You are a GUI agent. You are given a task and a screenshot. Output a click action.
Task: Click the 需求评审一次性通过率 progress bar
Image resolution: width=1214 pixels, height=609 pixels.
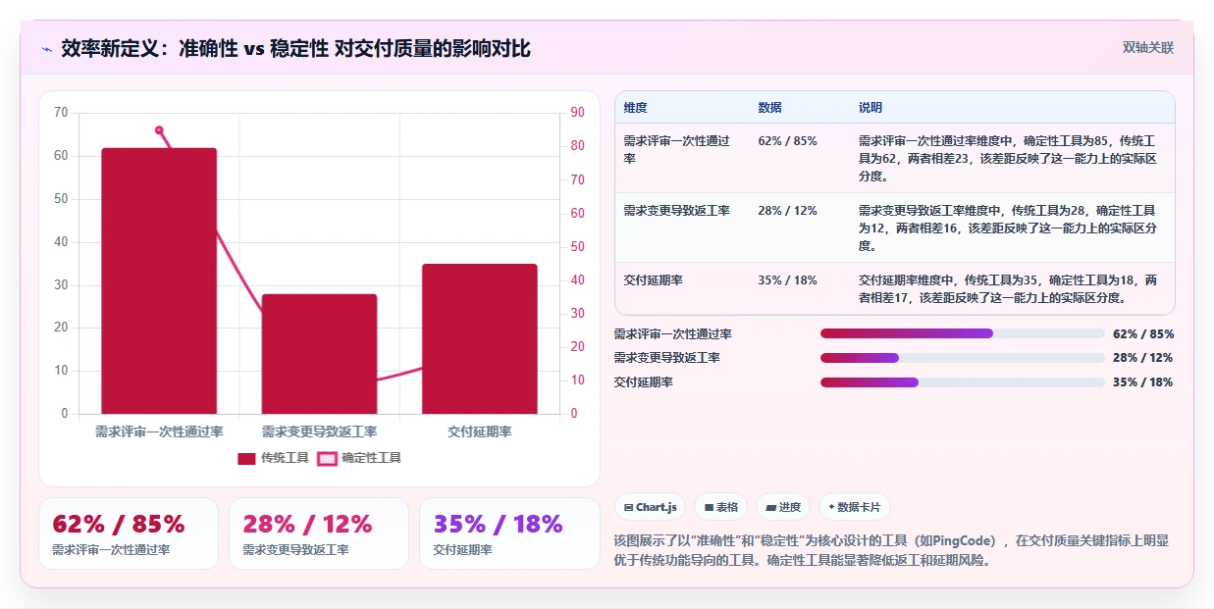962,333
